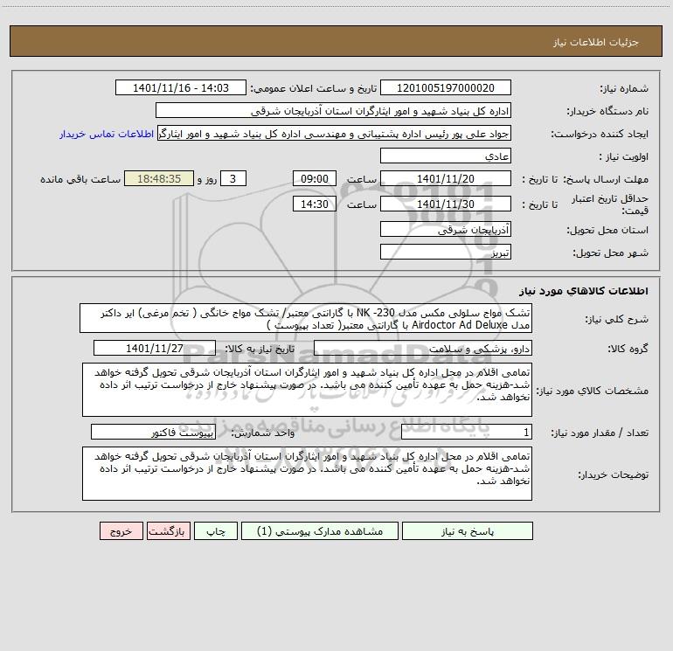Click the unit field 'پیوست فاکتور'
673x651 pixels.
pyautogui.click(x=153, y=432)
